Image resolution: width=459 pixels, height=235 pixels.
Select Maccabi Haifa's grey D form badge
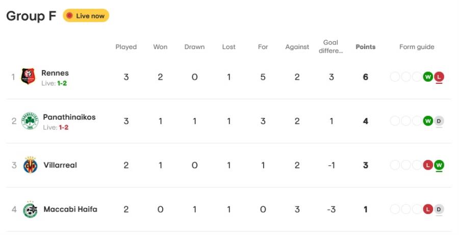(x=439, y=209)
